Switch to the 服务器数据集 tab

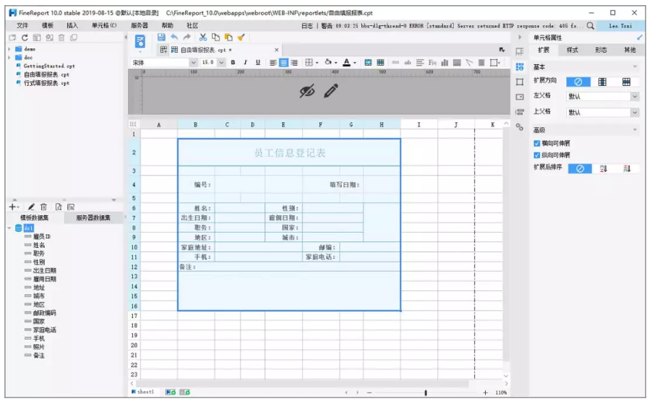[x=93, y=218]
